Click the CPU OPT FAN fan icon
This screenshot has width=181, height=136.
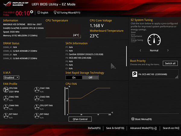point(37,107)
